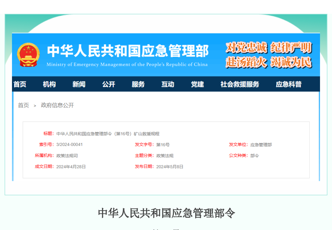332x230 pixels.
Task: Click the 发文字号 field label
Action: click(x=144, y=145)
